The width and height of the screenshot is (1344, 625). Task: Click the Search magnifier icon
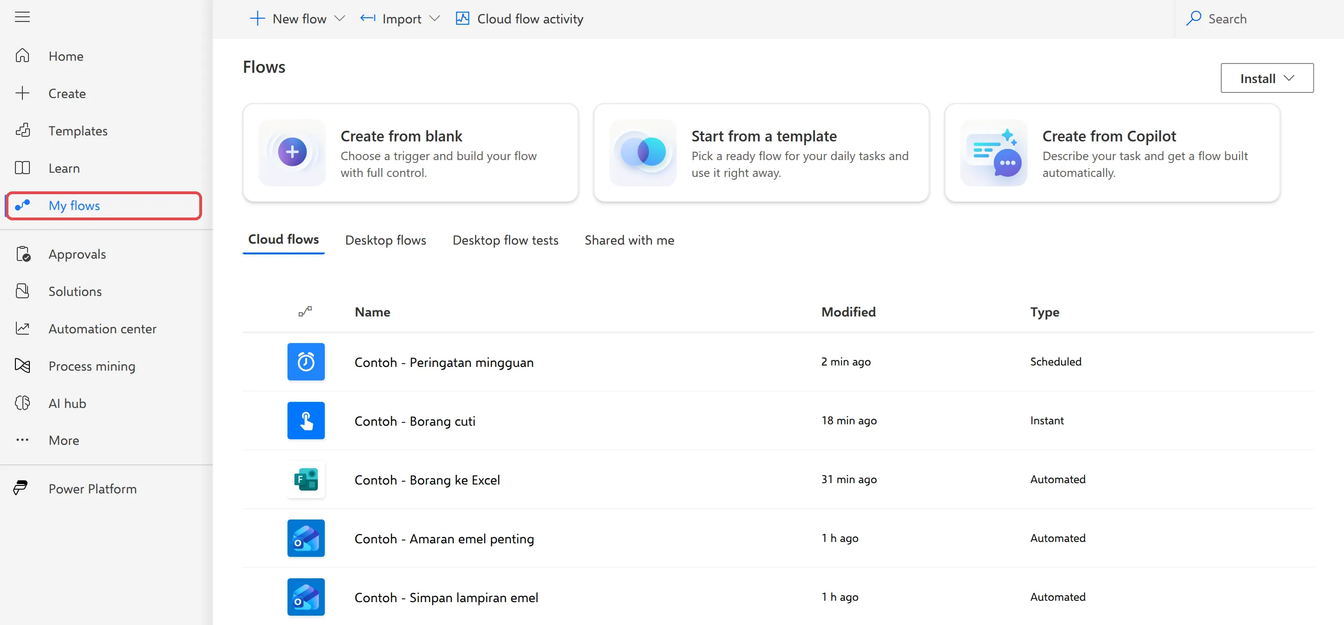click(x=1193, y=18)
